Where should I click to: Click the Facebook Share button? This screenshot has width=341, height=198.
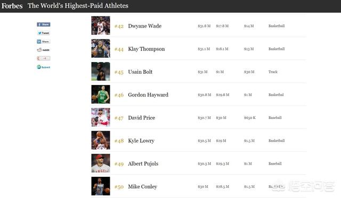[44, 24]
